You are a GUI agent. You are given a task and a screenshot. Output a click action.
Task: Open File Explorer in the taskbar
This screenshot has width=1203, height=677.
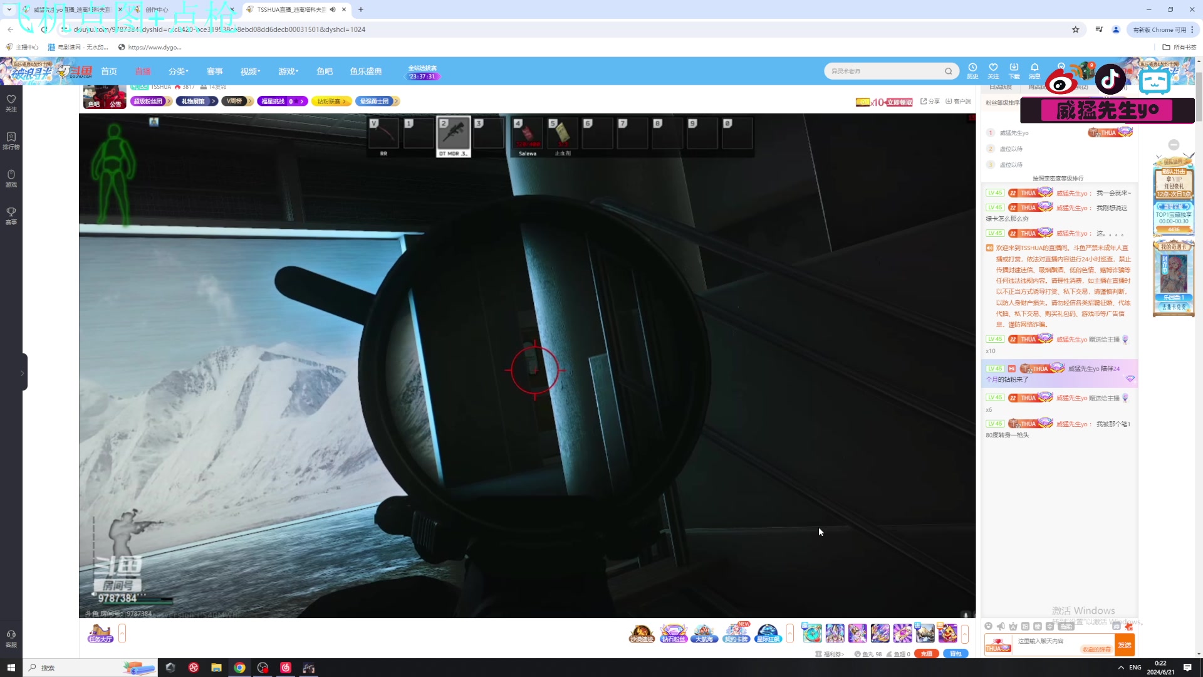[x=216, y=668]
